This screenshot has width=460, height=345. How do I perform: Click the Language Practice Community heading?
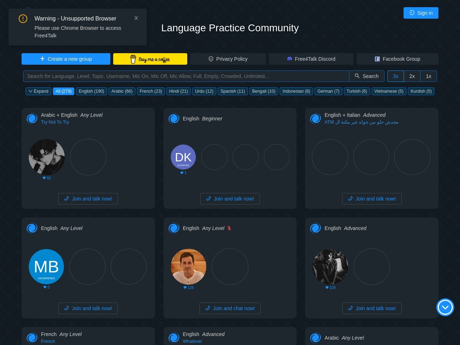click(230, 28)
